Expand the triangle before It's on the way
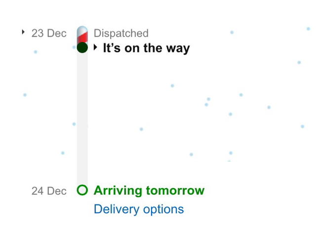 pos(95,47)
